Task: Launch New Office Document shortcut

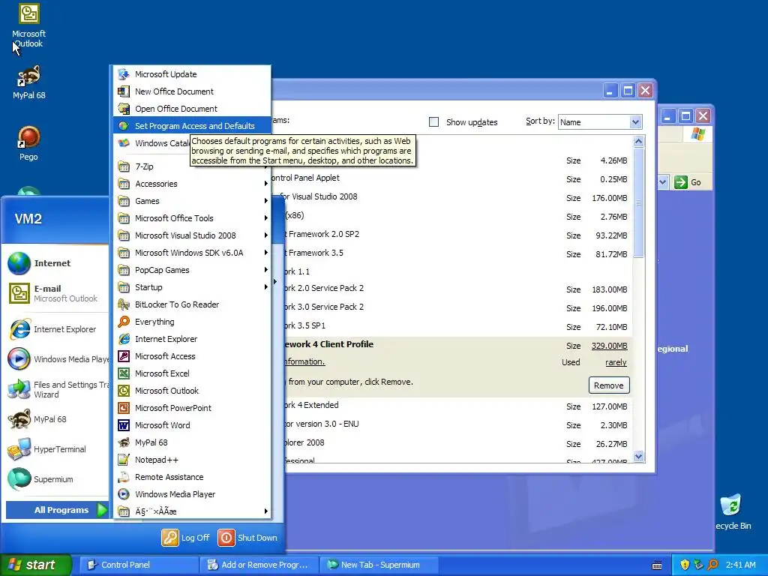Action: point(191,91)
